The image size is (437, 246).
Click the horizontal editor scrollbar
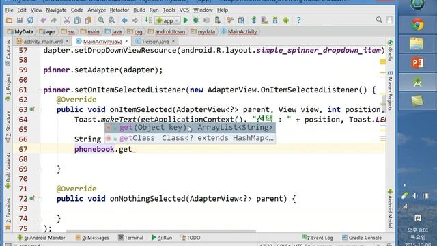(161, 231)
